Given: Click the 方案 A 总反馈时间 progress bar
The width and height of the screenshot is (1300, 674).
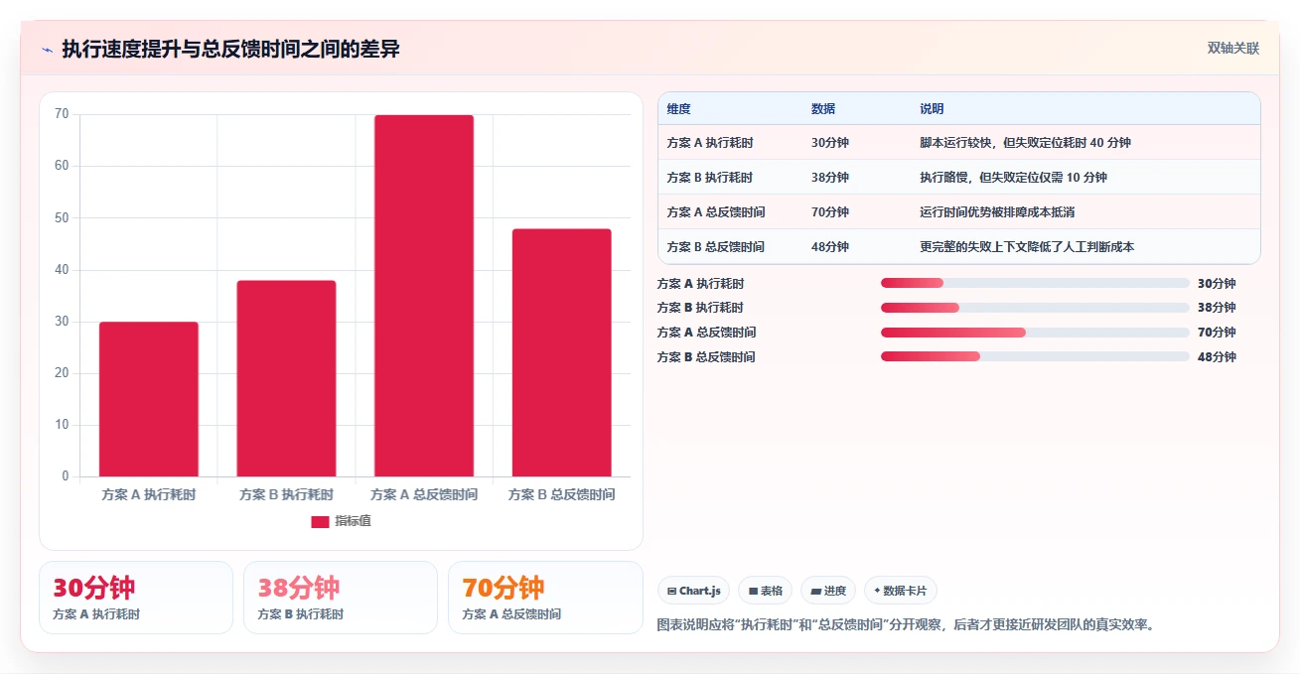Looking at the screenshot, I should click(1035, 333).
